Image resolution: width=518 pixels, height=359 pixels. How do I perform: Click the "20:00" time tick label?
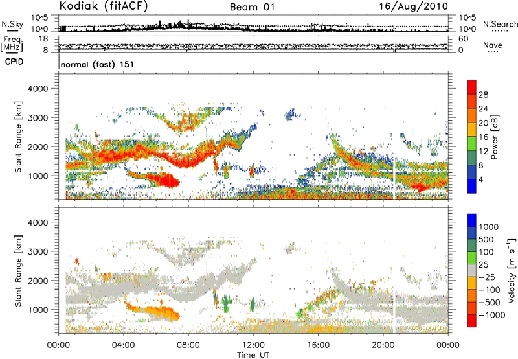(x=383, y=345)
